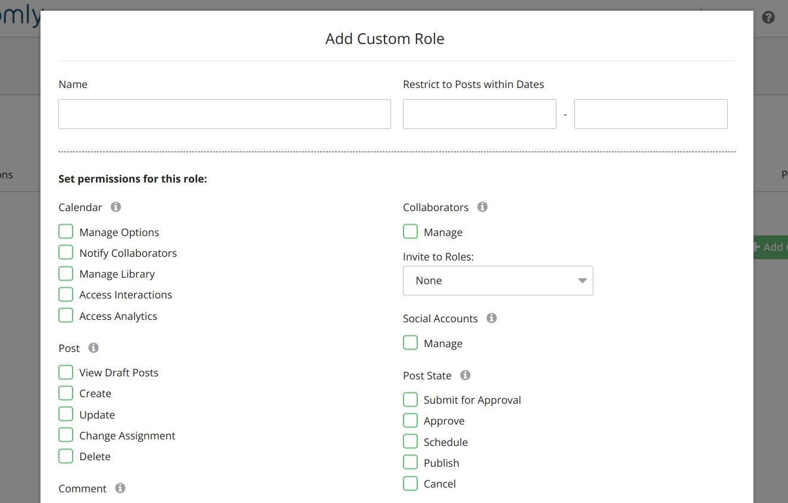Click the green Add button

(x=771, y=247)
